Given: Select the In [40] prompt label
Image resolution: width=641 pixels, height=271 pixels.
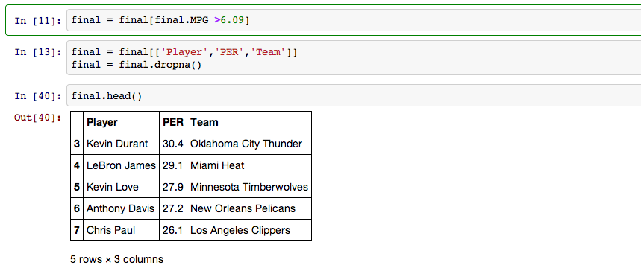Looking at the screenshot, I should 37,96.
